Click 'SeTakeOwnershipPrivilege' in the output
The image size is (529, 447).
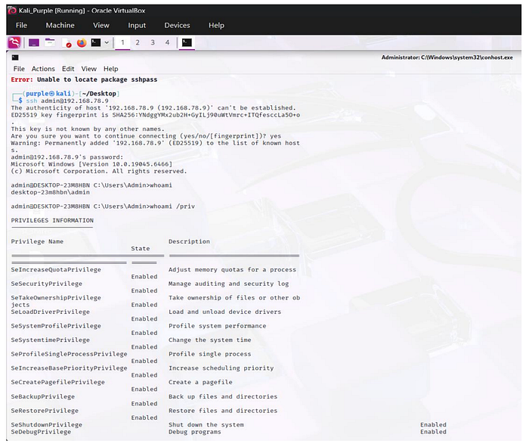pyautogui.click(x=56, y=298)
